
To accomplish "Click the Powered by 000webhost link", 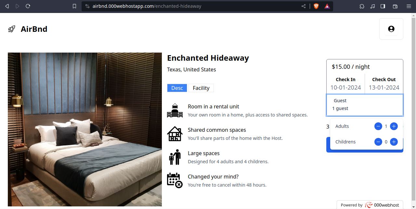I will pyautogui.click(x=370, y=205).
